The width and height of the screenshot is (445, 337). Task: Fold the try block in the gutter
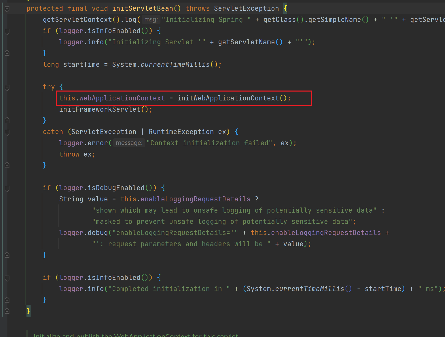coord(7,87)
